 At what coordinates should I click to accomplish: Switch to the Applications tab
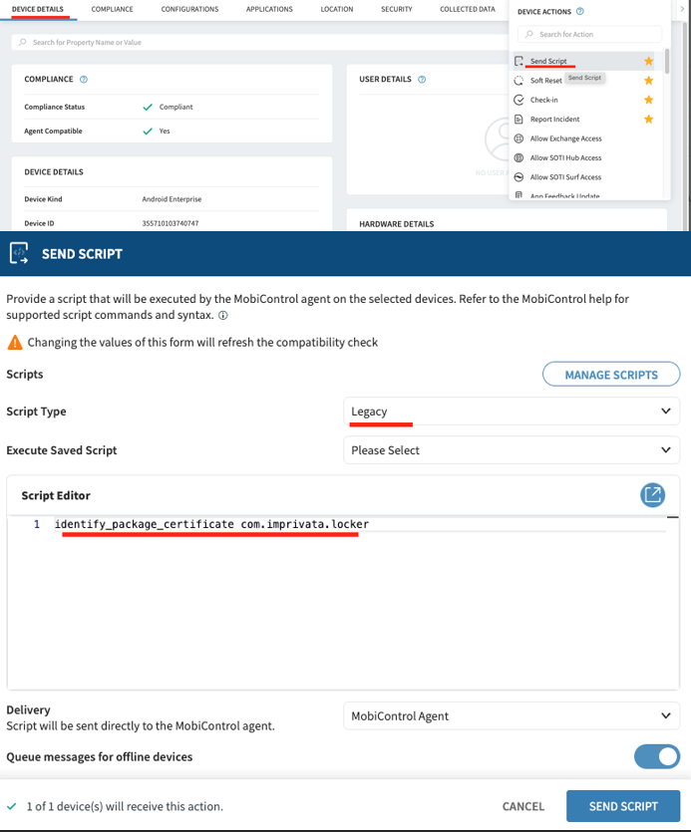(x=269, y=9)
